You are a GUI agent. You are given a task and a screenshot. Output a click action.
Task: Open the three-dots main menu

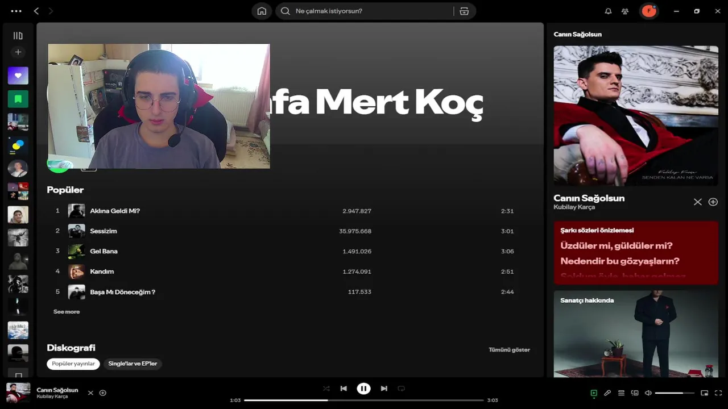16,11
